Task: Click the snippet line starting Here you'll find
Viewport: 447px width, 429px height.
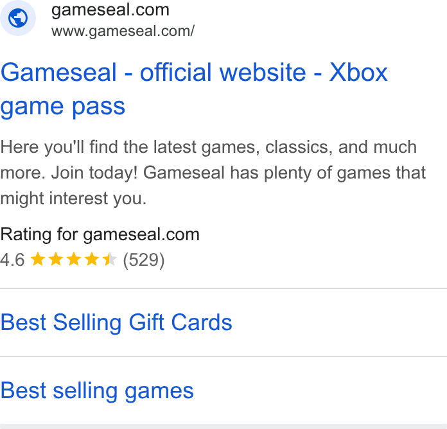Action: coord(208,147)
